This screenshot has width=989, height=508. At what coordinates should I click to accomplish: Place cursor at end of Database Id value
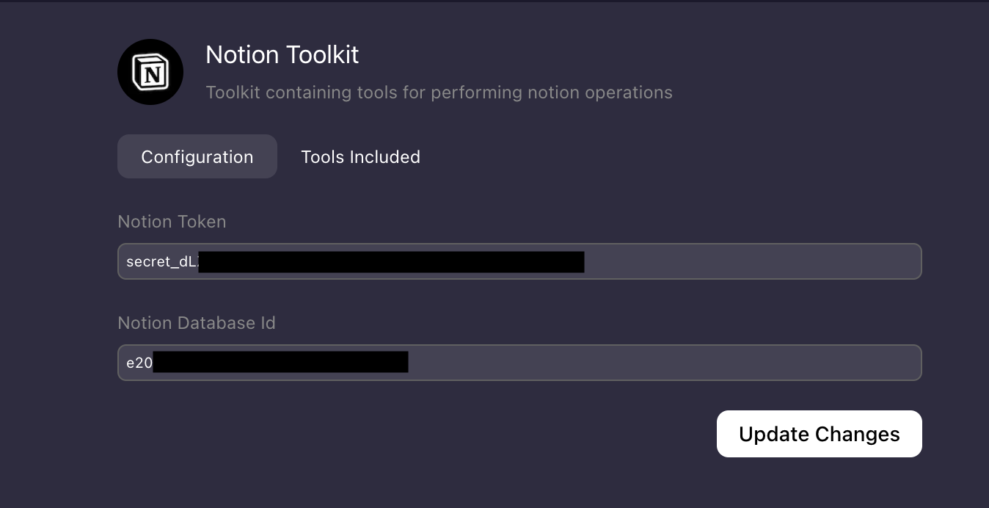click(411, 363)
